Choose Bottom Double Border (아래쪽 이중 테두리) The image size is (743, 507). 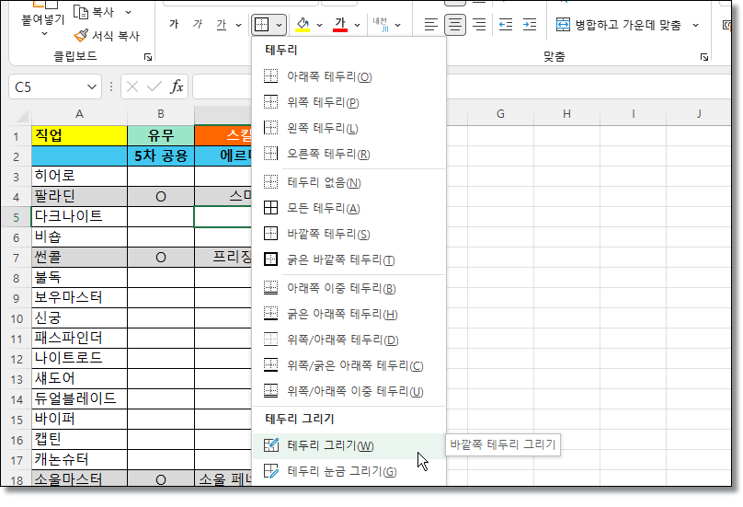[349, 288]
